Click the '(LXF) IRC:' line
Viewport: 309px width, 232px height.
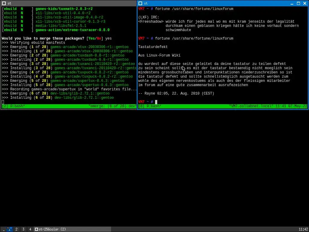(148, 17)
